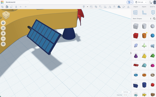The height and width of the screenshot is (97, 156).
Task: Select the orange Cylinder shape
Action: click(x=144, y=36)
